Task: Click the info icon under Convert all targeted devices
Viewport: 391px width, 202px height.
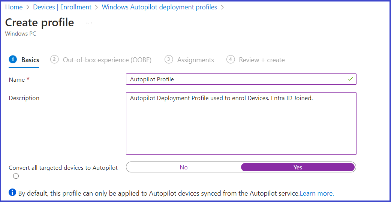Action: point(16,176)
